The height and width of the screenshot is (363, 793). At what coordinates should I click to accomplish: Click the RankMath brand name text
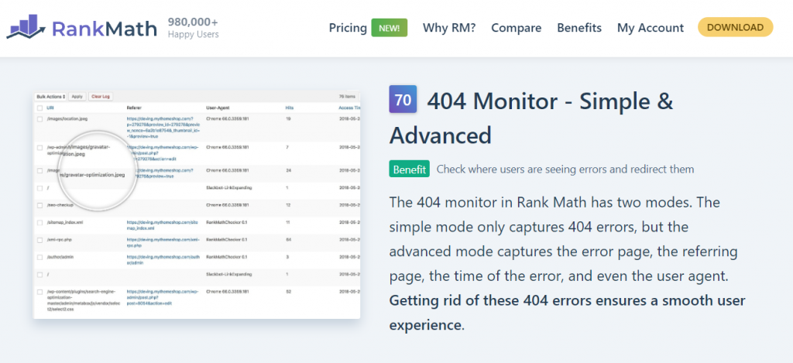(x=105, y=29)
